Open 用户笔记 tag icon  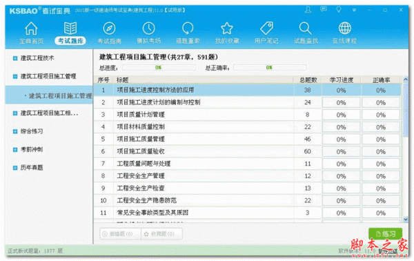[x=266, y=28]
